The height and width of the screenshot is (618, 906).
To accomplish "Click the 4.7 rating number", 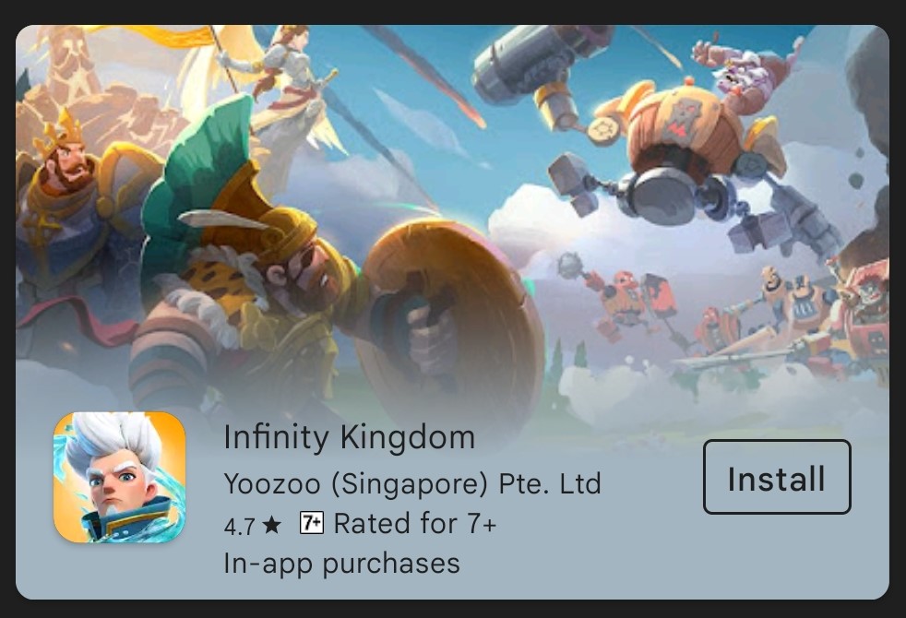I will pos(239,526).
